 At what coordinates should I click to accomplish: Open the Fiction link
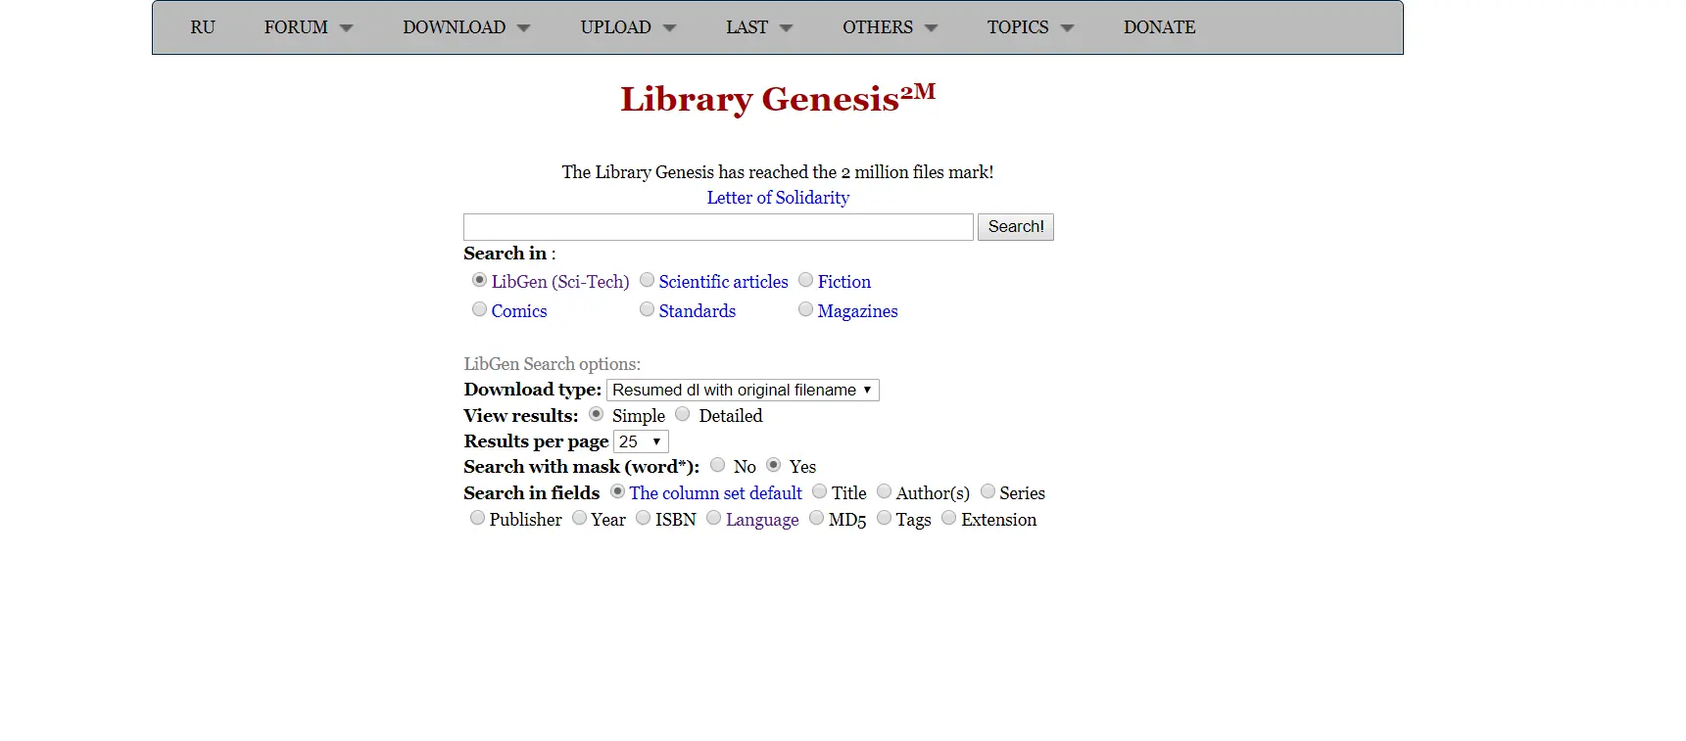[844, 282]
